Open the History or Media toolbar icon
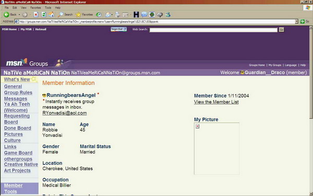 (x=99, y=15)
